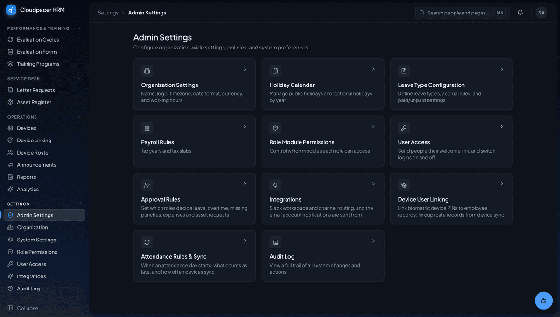Collapse the Performance & Training section
The image size is (560, 317).
[79, 28]
